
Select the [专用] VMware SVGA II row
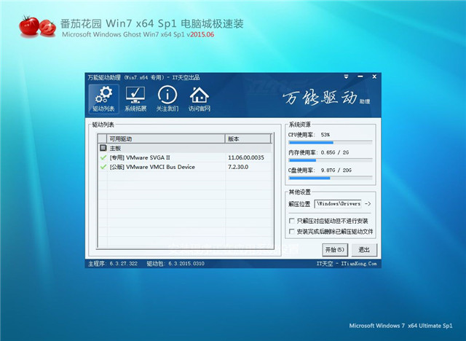185,157
